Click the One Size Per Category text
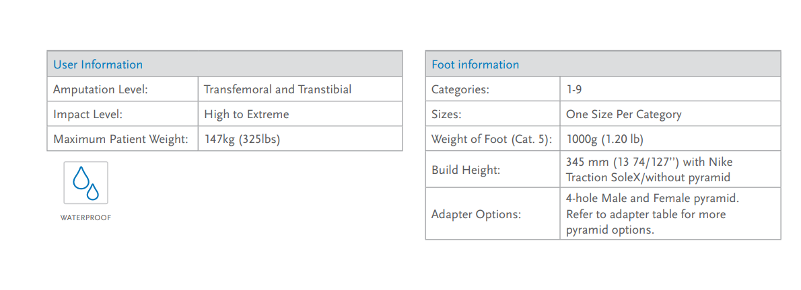The height and width of the screenshot is (290, 801). (x=624, y=114)
